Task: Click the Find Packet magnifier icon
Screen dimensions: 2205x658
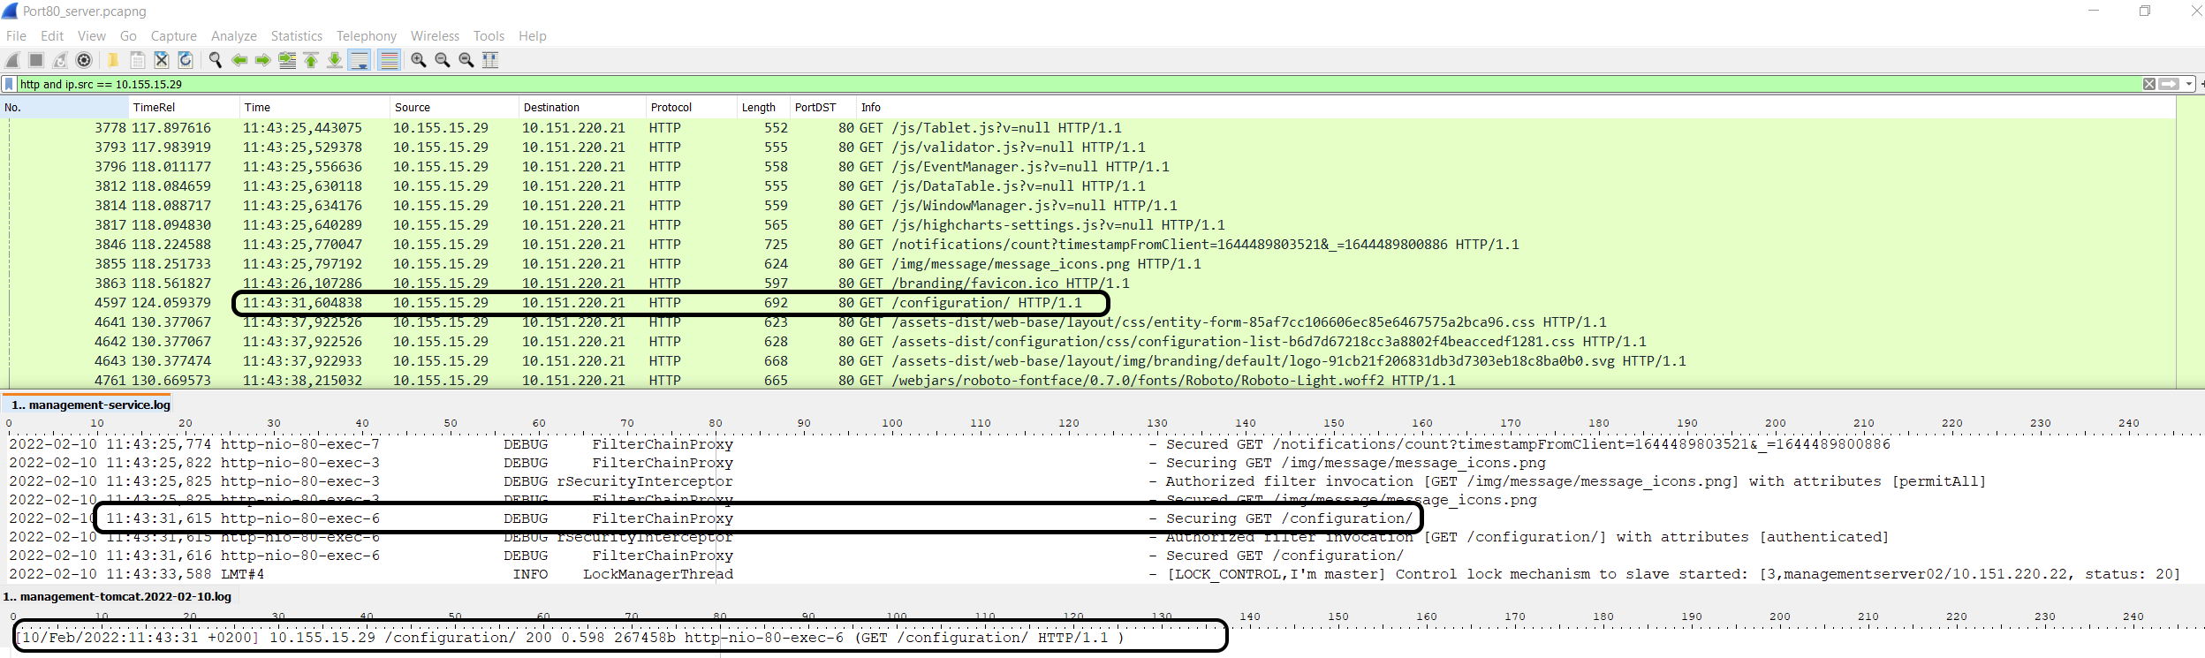Action: pyautogui.click(x=215, y=60)
